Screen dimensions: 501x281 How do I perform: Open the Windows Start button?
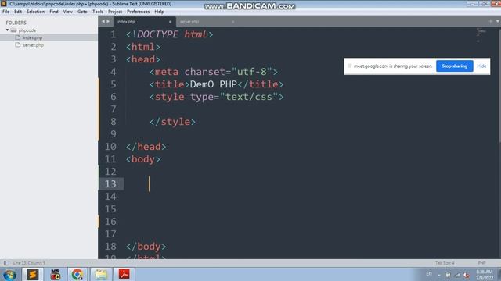point(9,275)
